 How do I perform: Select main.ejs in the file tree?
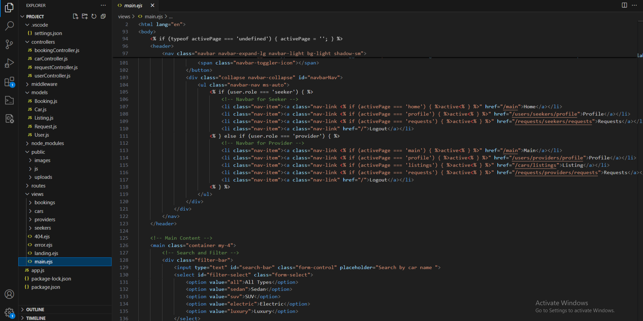(x=65, y=261)
